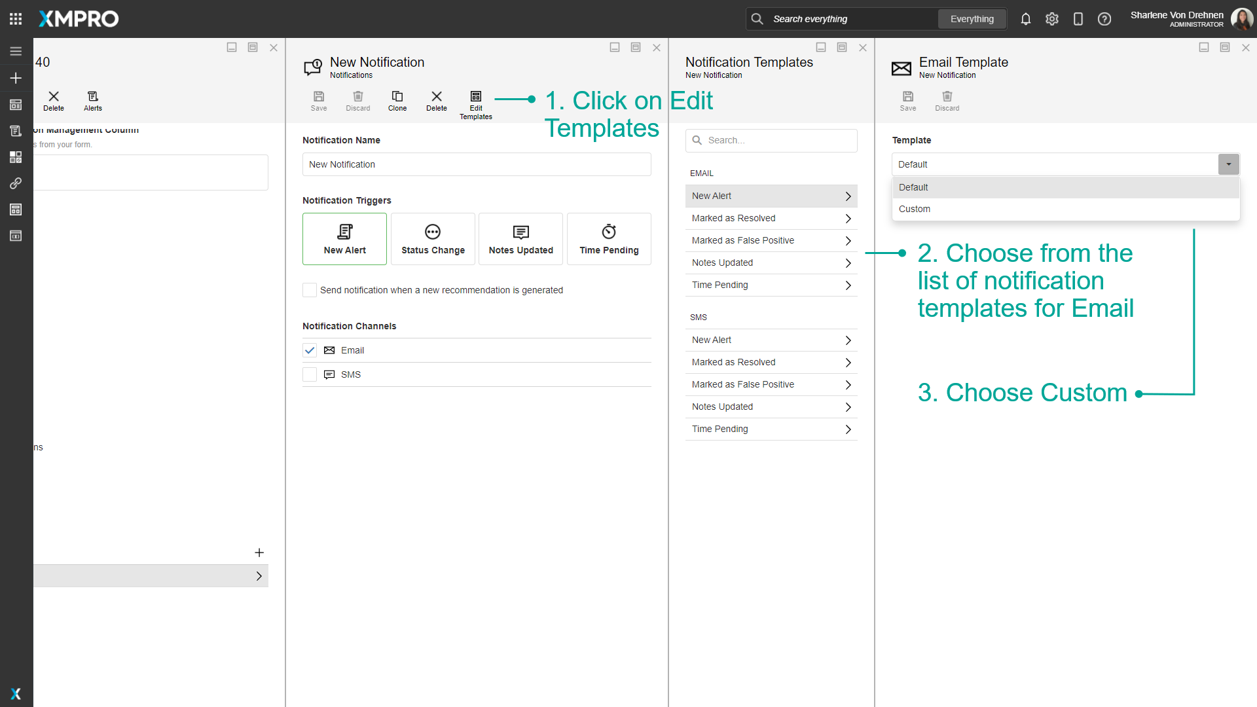Open notifications bell in top bar
Screen dimensions: 1257x707
[x=1026, y=19]
